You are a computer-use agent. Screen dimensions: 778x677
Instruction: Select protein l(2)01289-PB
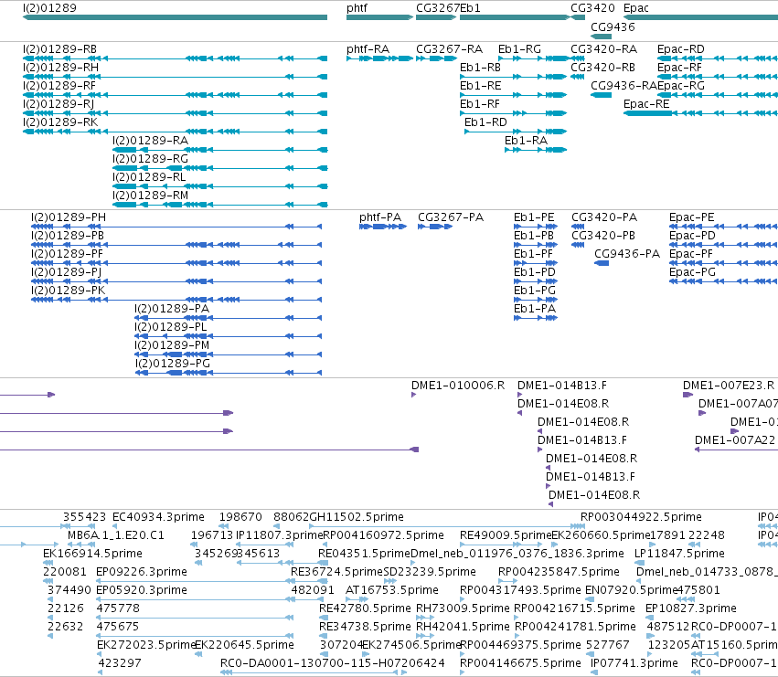pyautogui.click(x=68, y=236)
